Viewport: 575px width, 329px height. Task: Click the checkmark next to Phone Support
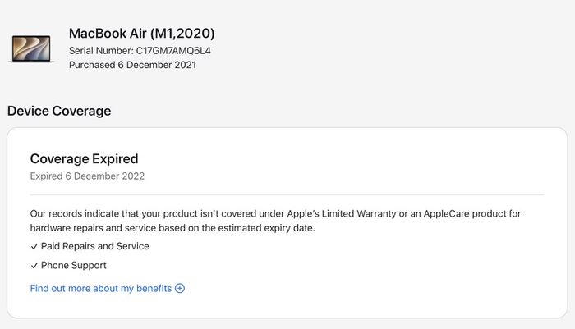[34, 266]
